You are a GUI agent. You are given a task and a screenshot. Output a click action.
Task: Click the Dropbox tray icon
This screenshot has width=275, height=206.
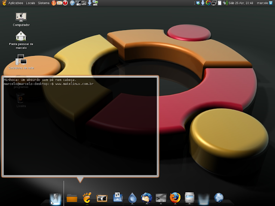tap(198, 3)
